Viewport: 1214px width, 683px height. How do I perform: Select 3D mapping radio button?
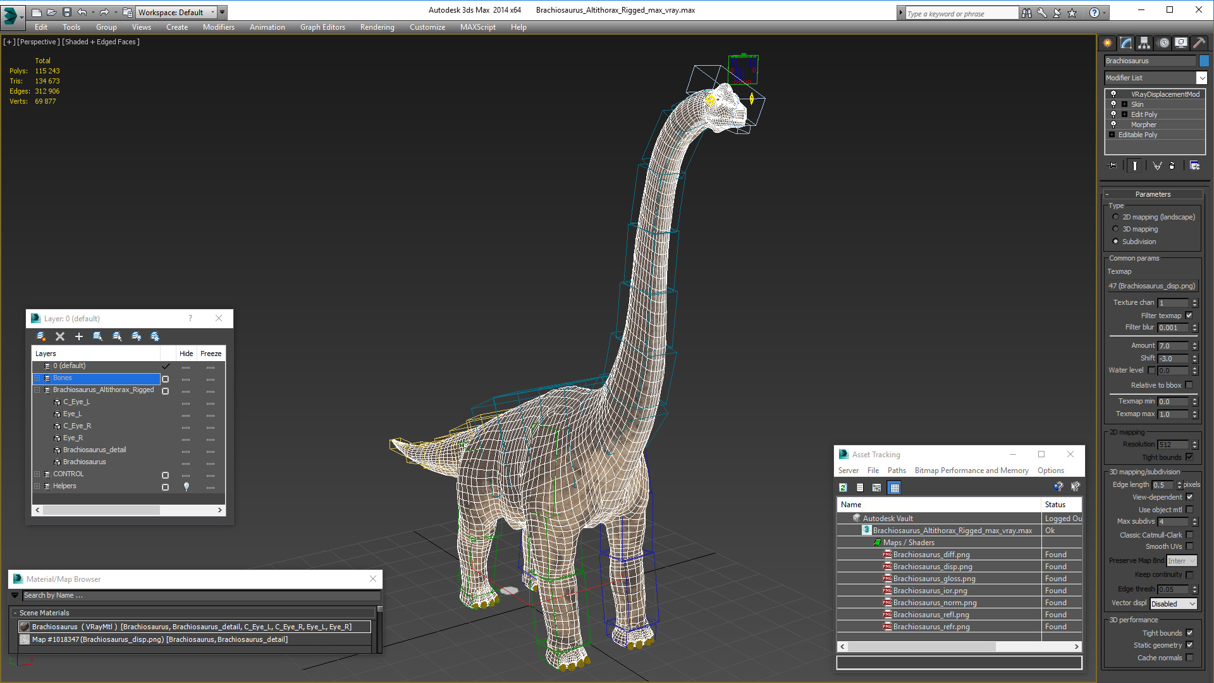coord(1115,229)
